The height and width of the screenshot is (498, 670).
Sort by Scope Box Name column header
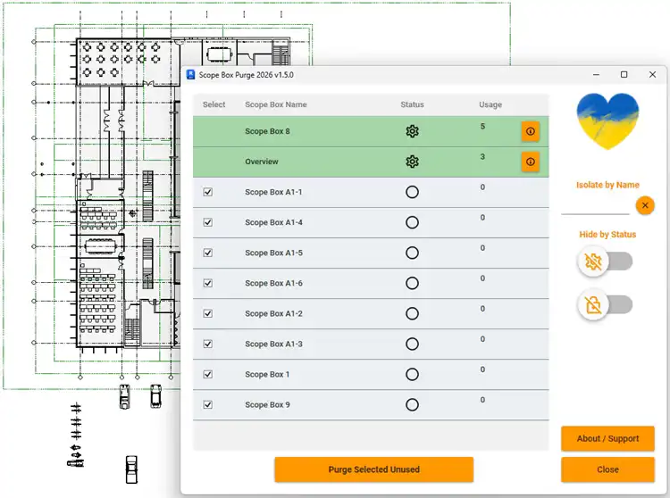tap(276, 104)
